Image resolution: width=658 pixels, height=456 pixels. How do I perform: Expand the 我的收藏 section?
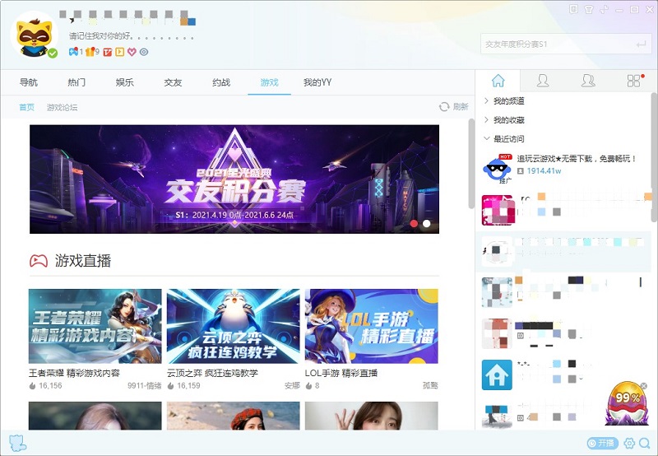click(x=508, y=120)
